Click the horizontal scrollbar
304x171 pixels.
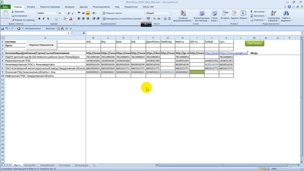223,165
